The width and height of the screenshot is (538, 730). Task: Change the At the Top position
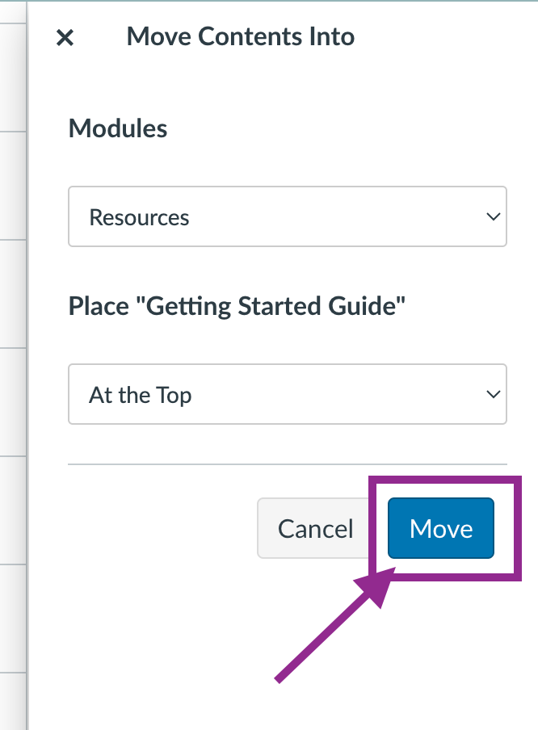click(288, 394)
